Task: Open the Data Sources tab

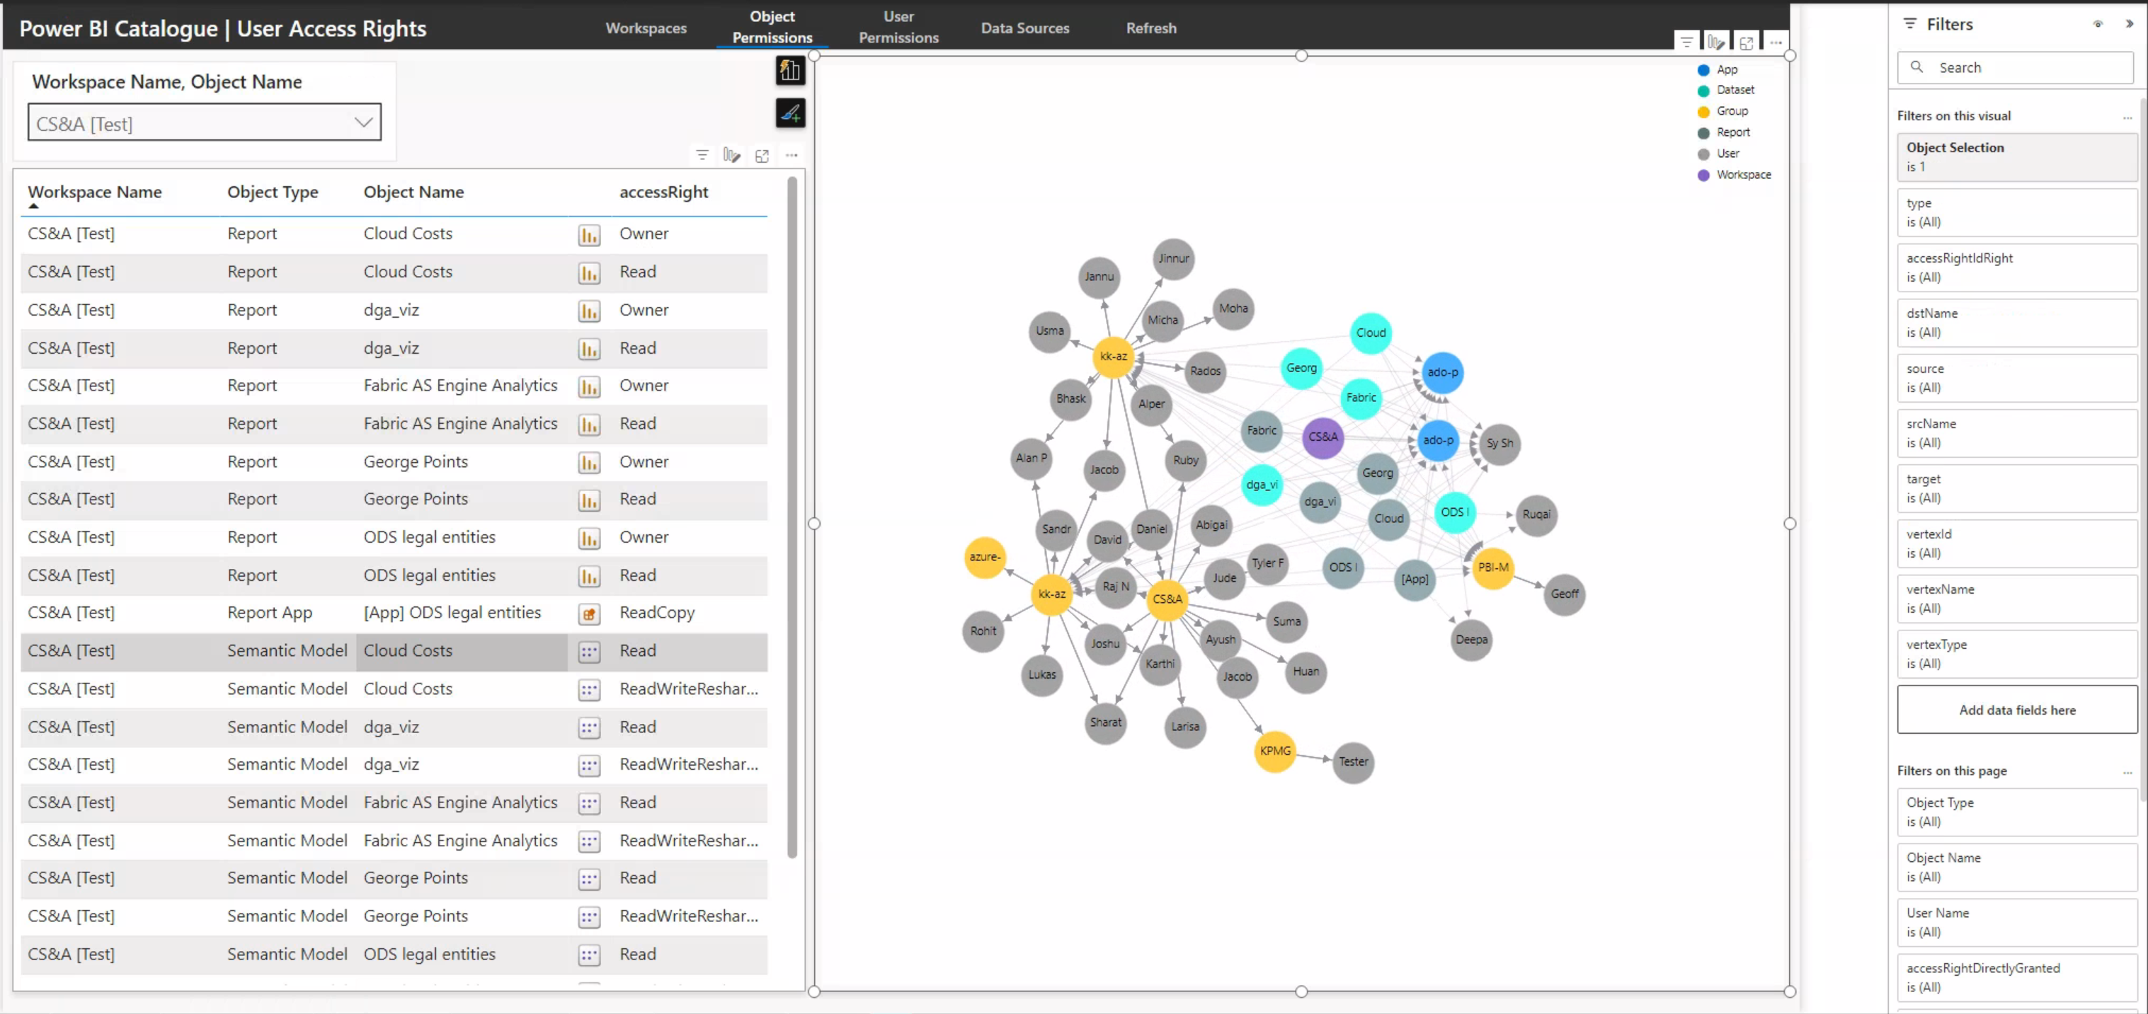Action: click(x=1024, y=28)
